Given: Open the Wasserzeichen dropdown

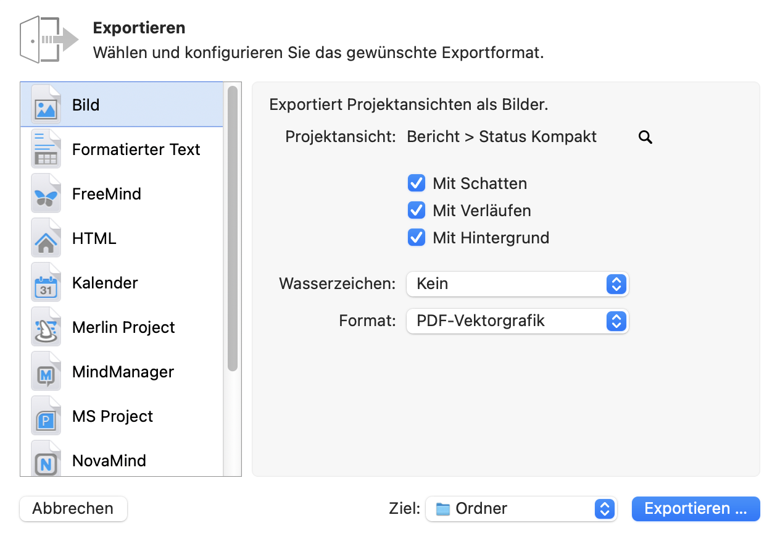Looking at the screenshot, I should (517, 284).
